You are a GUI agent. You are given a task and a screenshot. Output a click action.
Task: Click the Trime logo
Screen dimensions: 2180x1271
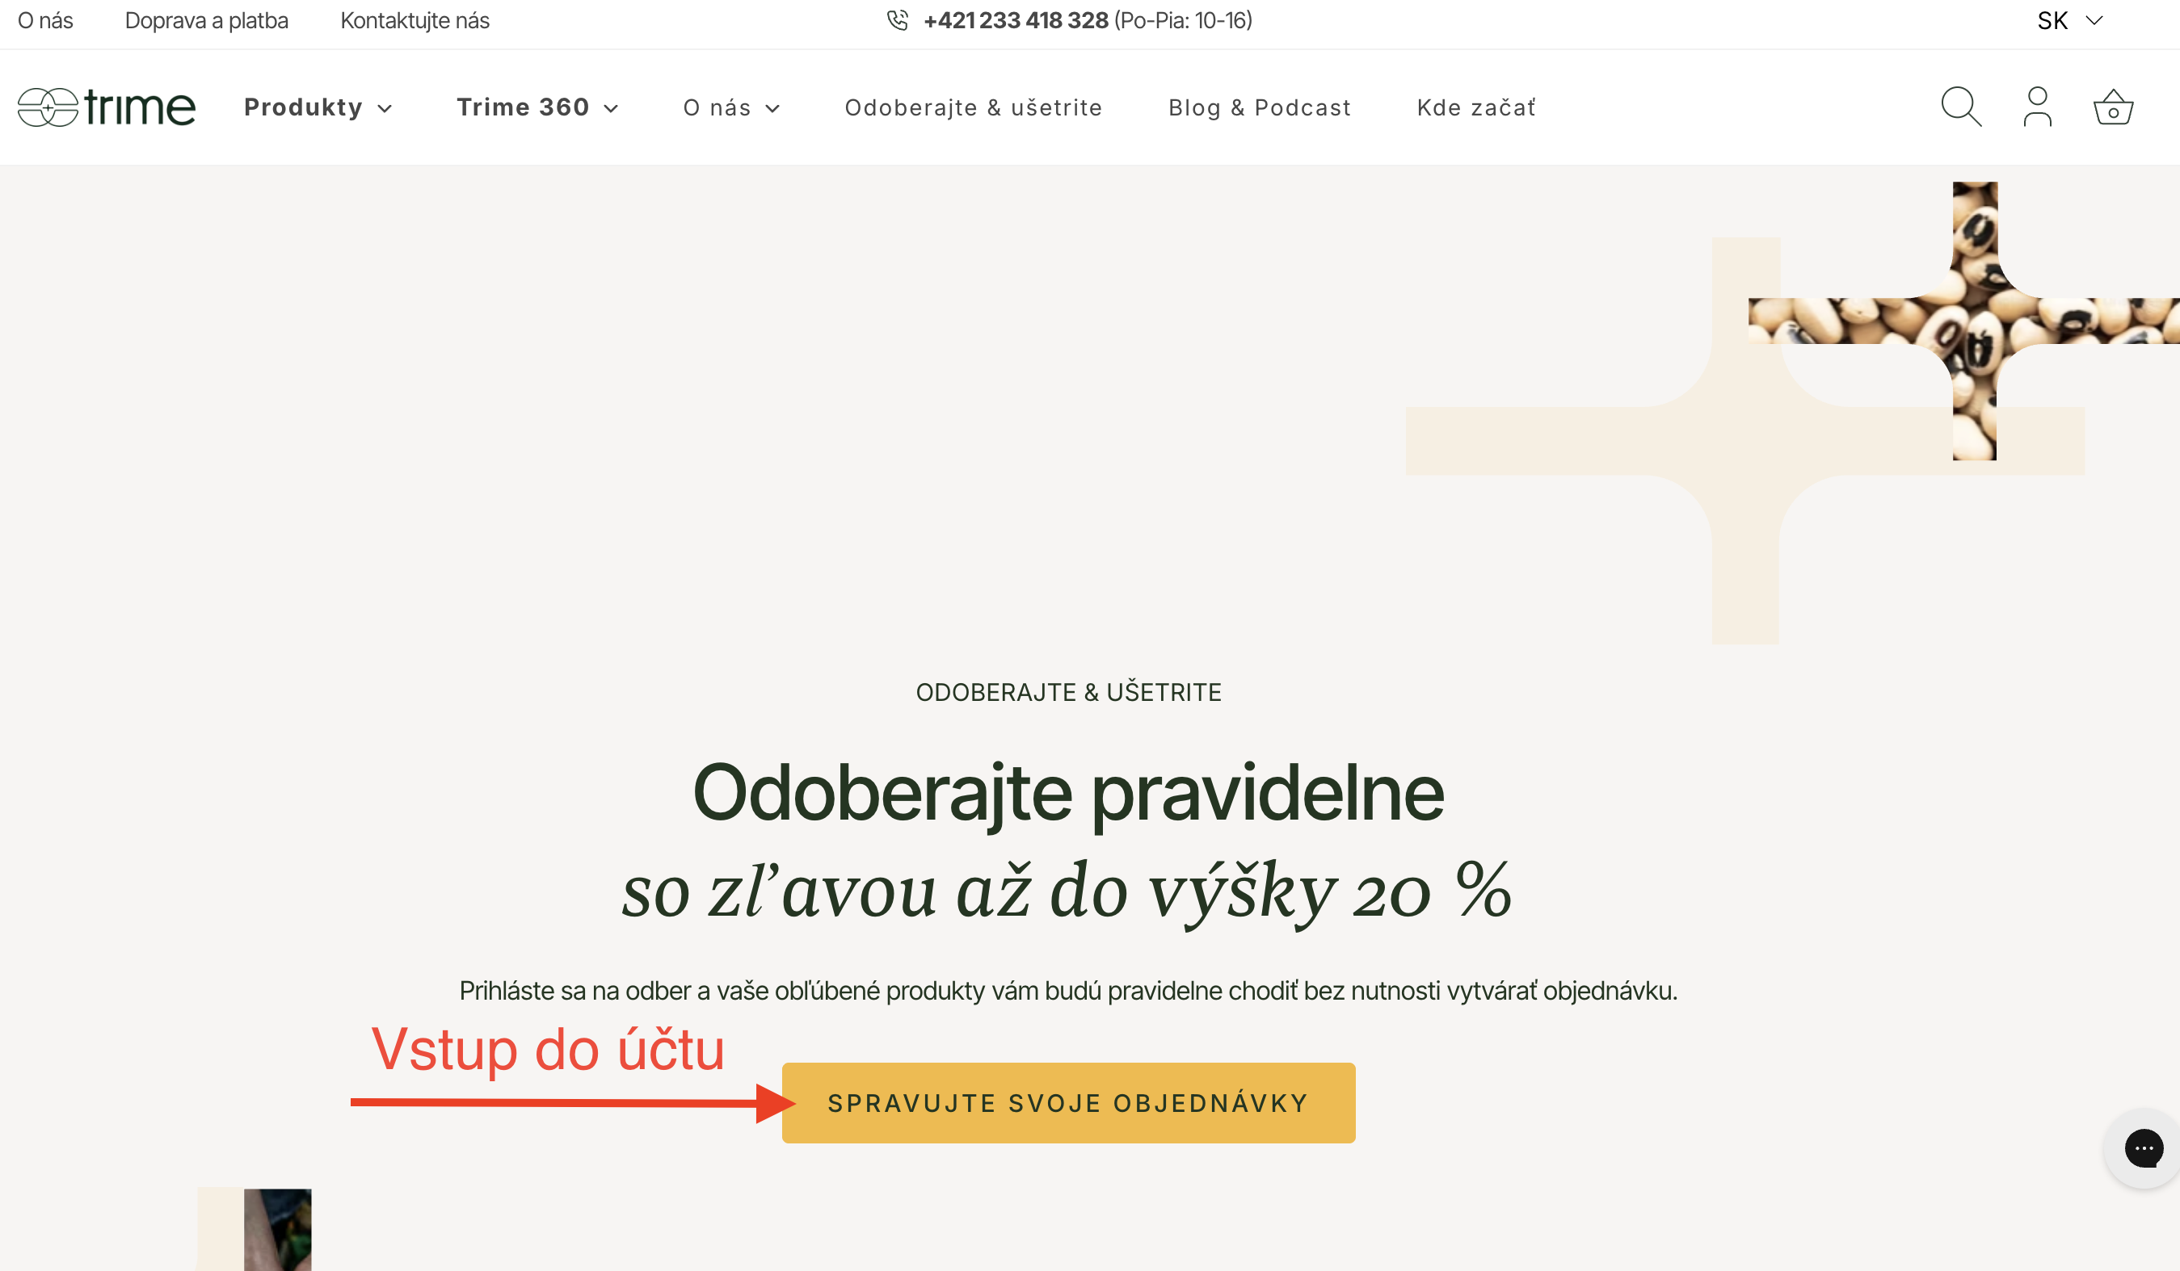point(107,107)
